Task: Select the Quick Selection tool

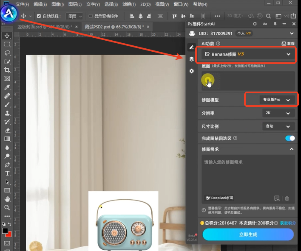Action: [x=7, y=61]
